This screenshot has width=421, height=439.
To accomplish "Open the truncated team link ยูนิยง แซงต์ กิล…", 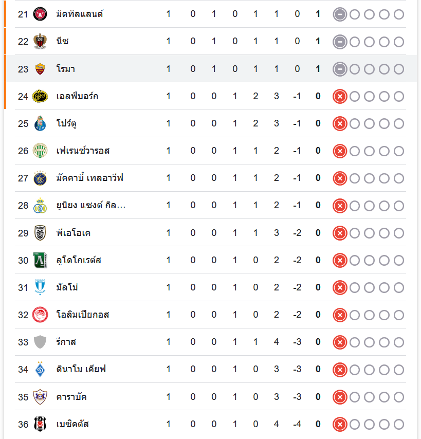I will coord(90,205).
